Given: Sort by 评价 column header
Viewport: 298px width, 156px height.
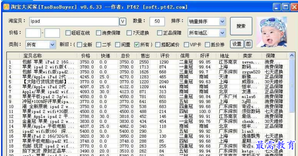Looking at the screenshot, I should pos(167,56).
